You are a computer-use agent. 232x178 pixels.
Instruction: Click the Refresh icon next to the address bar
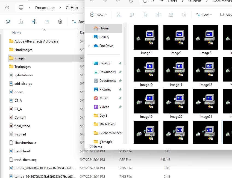(x=131, y=2)
